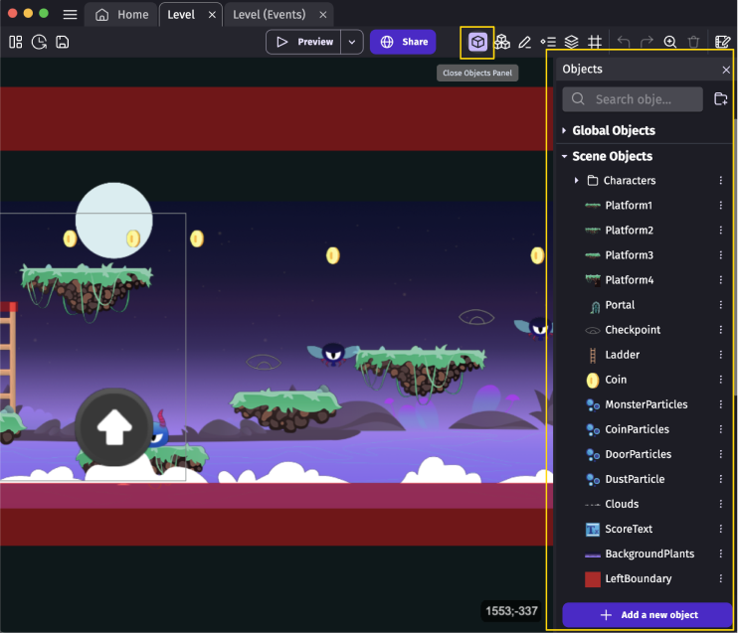Open the Project Manager panel icon

click(16, 42)
